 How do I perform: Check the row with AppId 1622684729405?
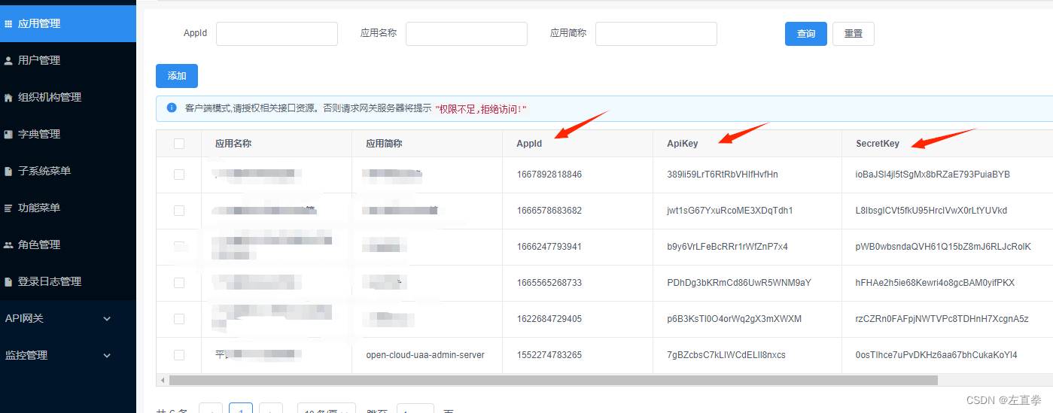coord(179,319)
